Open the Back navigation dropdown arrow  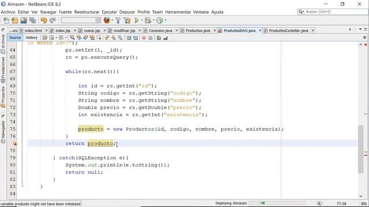(57, 37)
